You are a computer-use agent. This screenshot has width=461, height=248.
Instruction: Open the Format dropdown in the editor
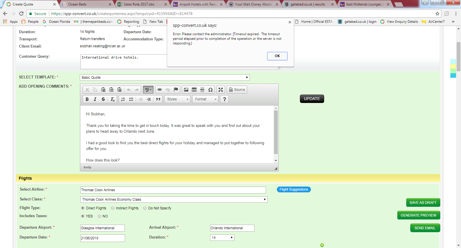point(205,99)
